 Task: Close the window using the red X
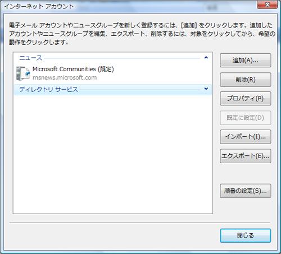tap(268, 4)
